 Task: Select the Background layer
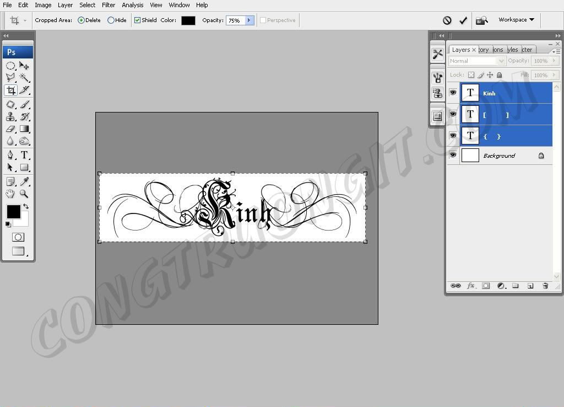click(x=499, y=156)
